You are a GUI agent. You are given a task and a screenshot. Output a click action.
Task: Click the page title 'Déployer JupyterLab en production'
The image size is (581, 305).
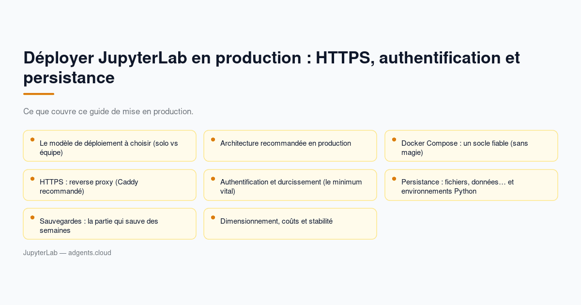272,67
